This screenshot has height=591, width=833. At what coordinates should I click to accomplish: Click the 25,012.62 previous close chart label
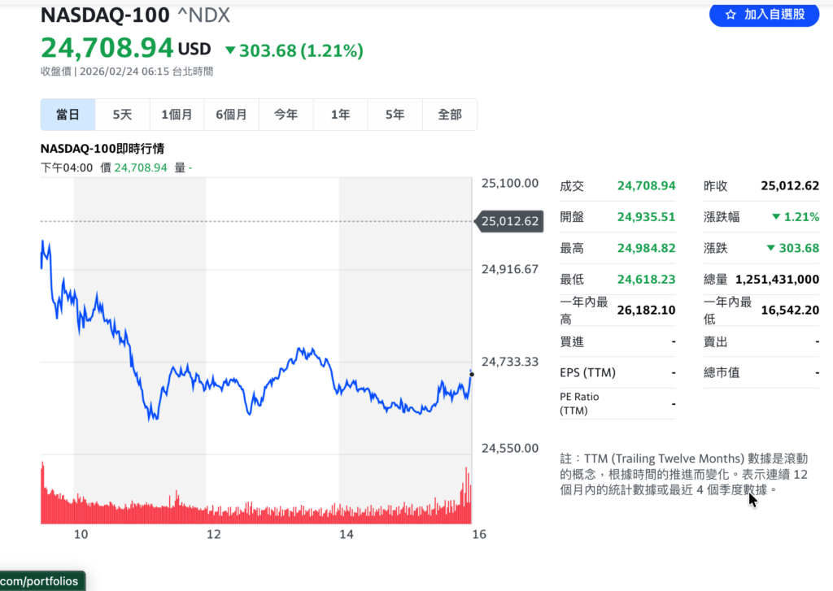510,221
